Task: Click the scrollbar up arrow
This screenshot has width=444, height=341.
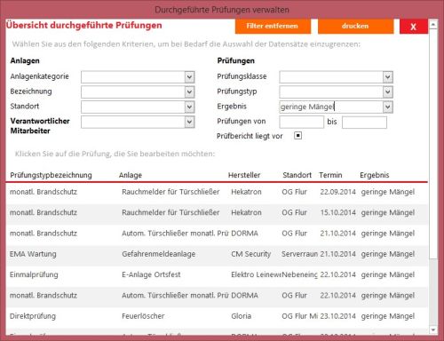Action: (x=433, y=25)
